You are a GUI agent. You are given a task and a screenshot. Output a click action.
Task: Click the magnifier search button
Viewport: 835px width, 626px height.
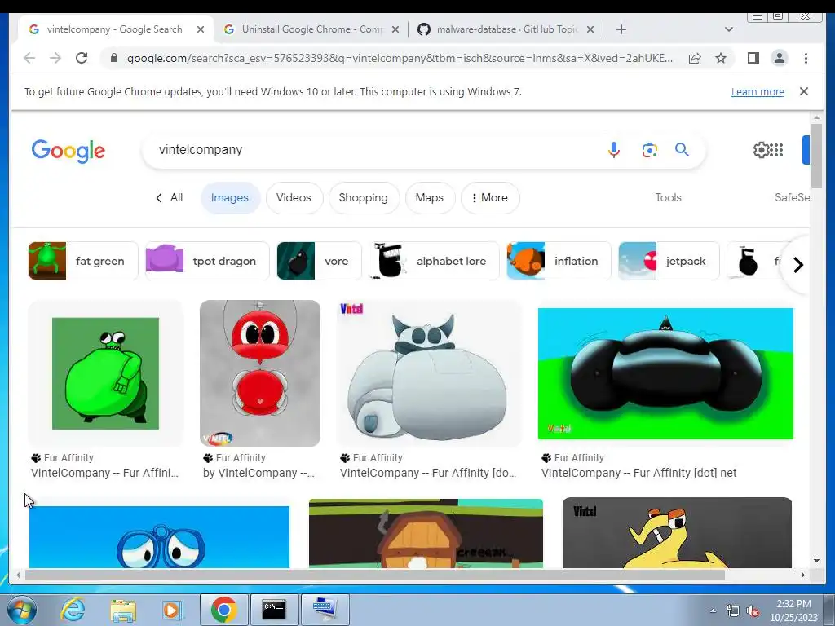683,150
